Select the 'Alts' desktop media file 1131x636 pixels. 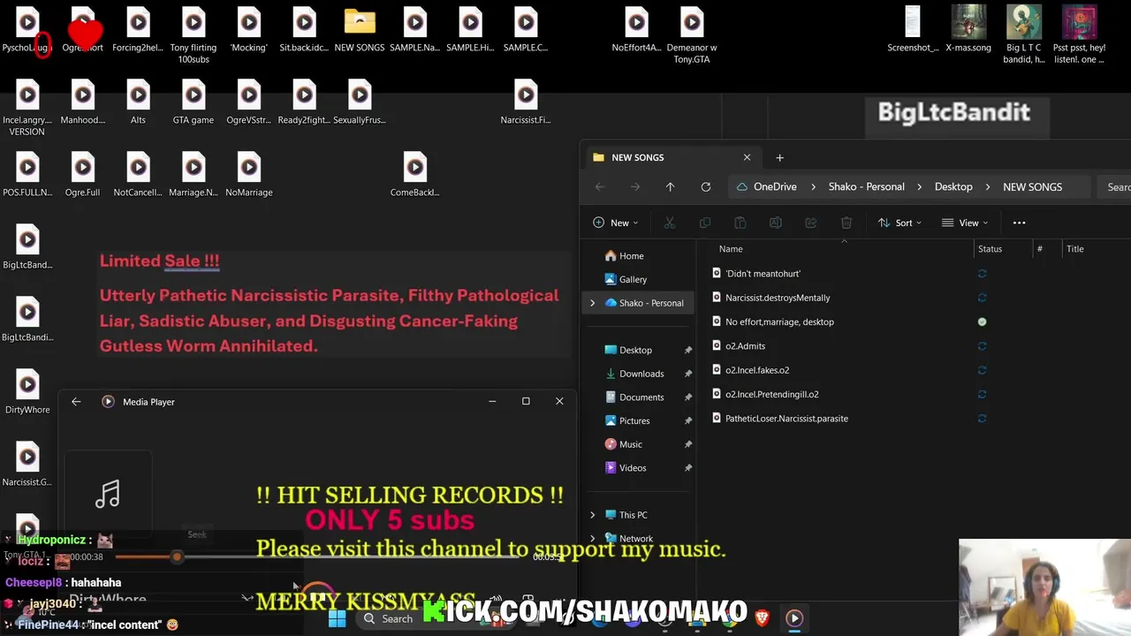[x=138, y=103]
